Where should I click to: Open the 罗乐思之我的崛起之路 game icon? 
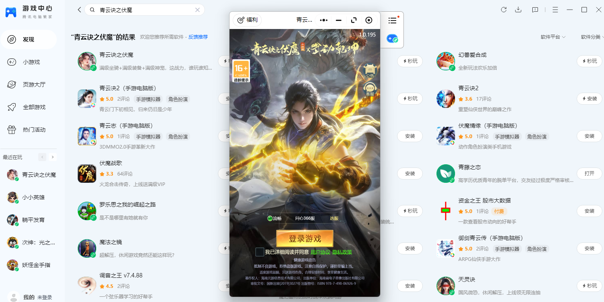(87, 211)
